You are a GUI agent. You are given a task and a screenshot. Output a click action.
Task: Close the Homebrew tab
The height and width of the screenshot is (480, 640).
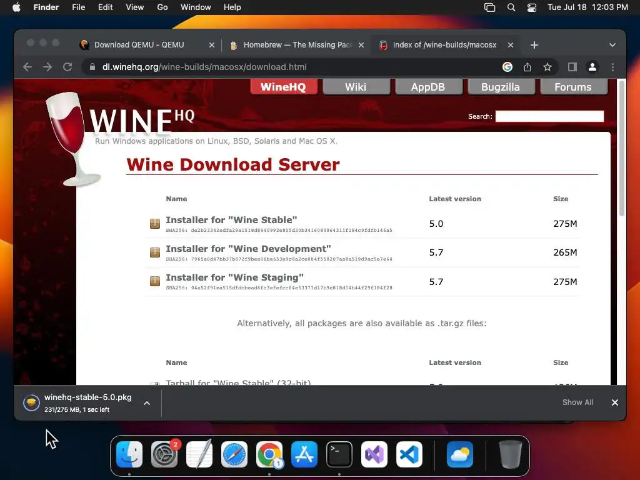[x=361, y=45]
